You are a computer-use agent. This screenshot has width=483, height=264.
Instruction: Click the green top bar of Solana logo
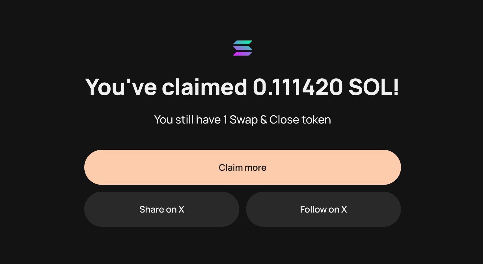click(x=243, y=42)
